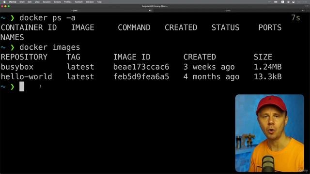Click the 'IMAGE' header in docker ps output
This screenshot has width=310, height=174.
click(83, 28)
